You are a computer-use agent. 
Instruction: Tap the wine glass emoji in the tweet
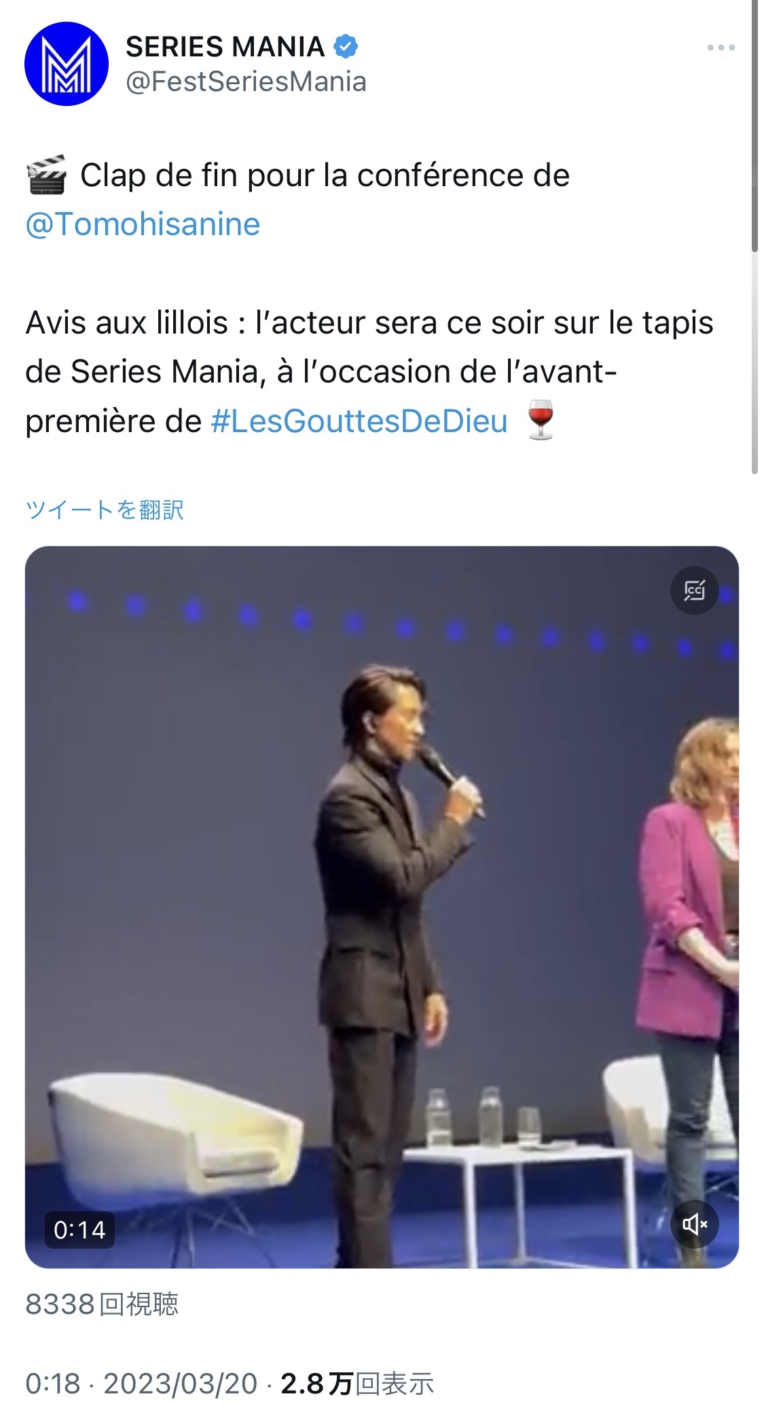(x=541, y=421)
